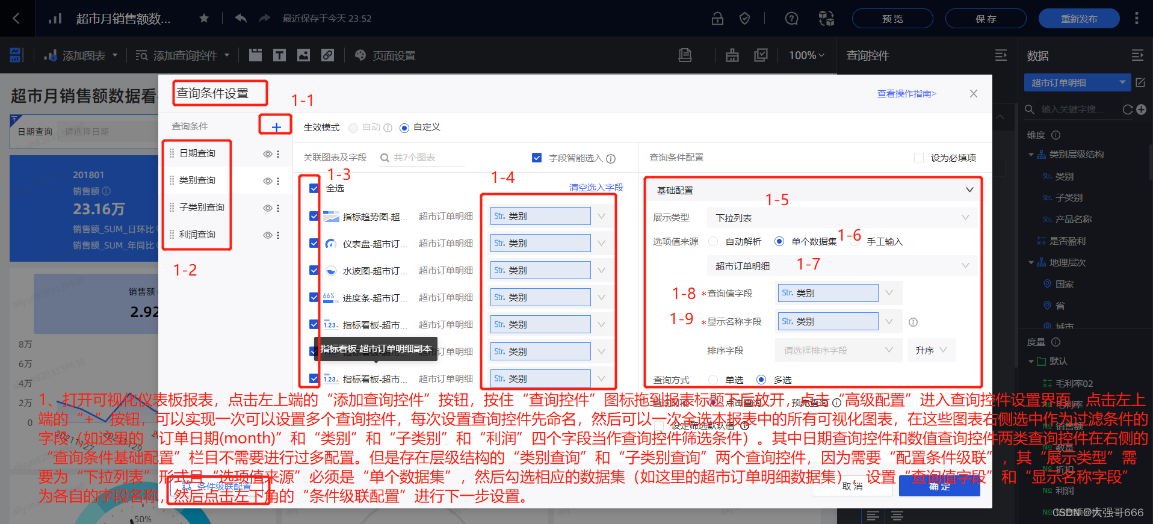Click the vertical more options icon beside 重新发布
The height and width of the screenshot is (524, 1153).
coord(1136,19)
